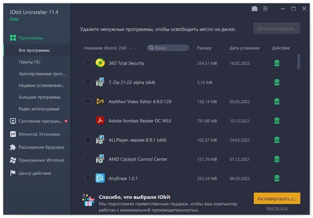Click the 781,98 MB size value
Screen dimensions: 313x218
tap(207, 121)
